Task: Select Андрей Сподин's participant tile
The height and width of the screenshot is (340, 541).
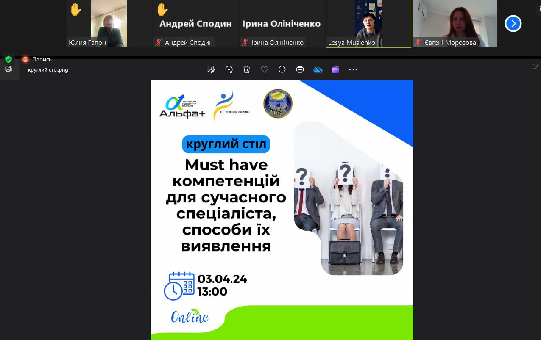Action: click(x=195, y=23)
